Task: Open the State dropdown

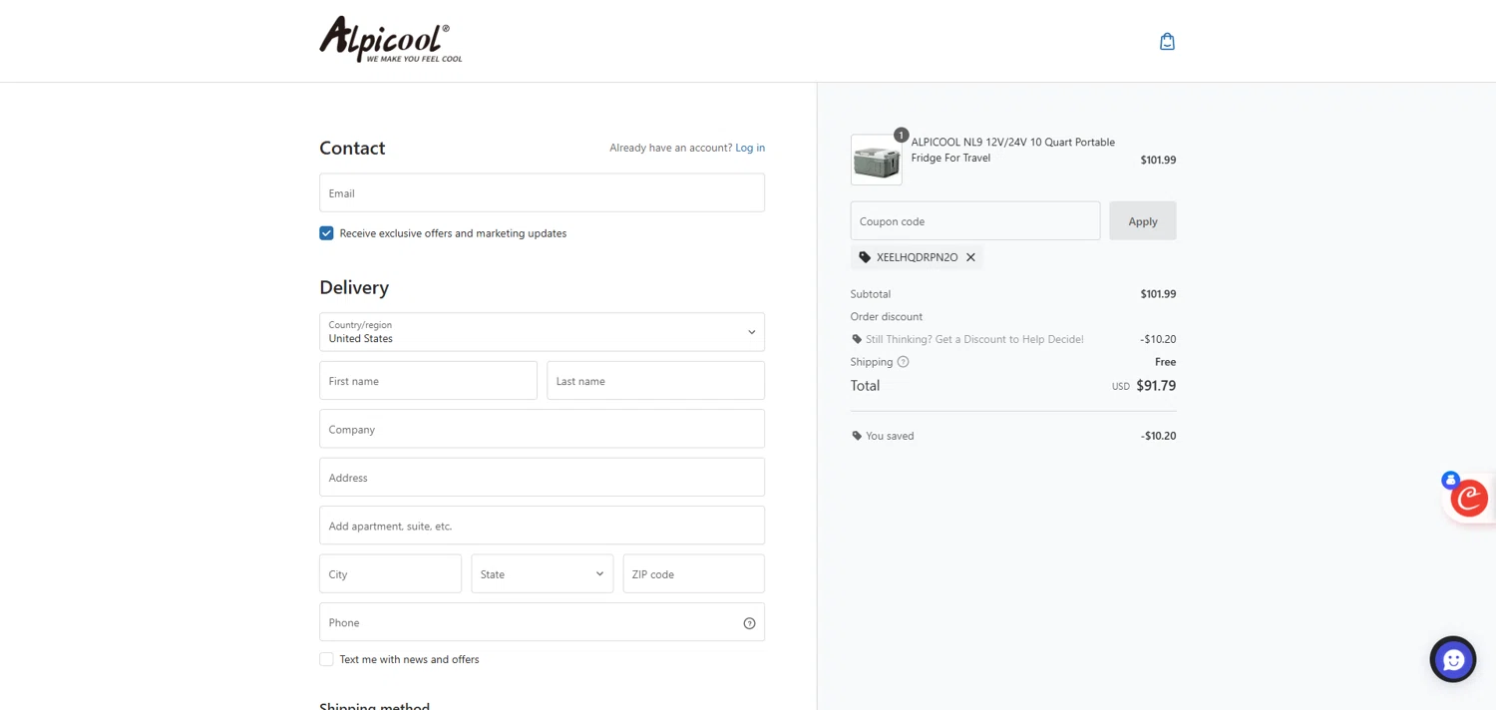Action: [x=542, y=573]
